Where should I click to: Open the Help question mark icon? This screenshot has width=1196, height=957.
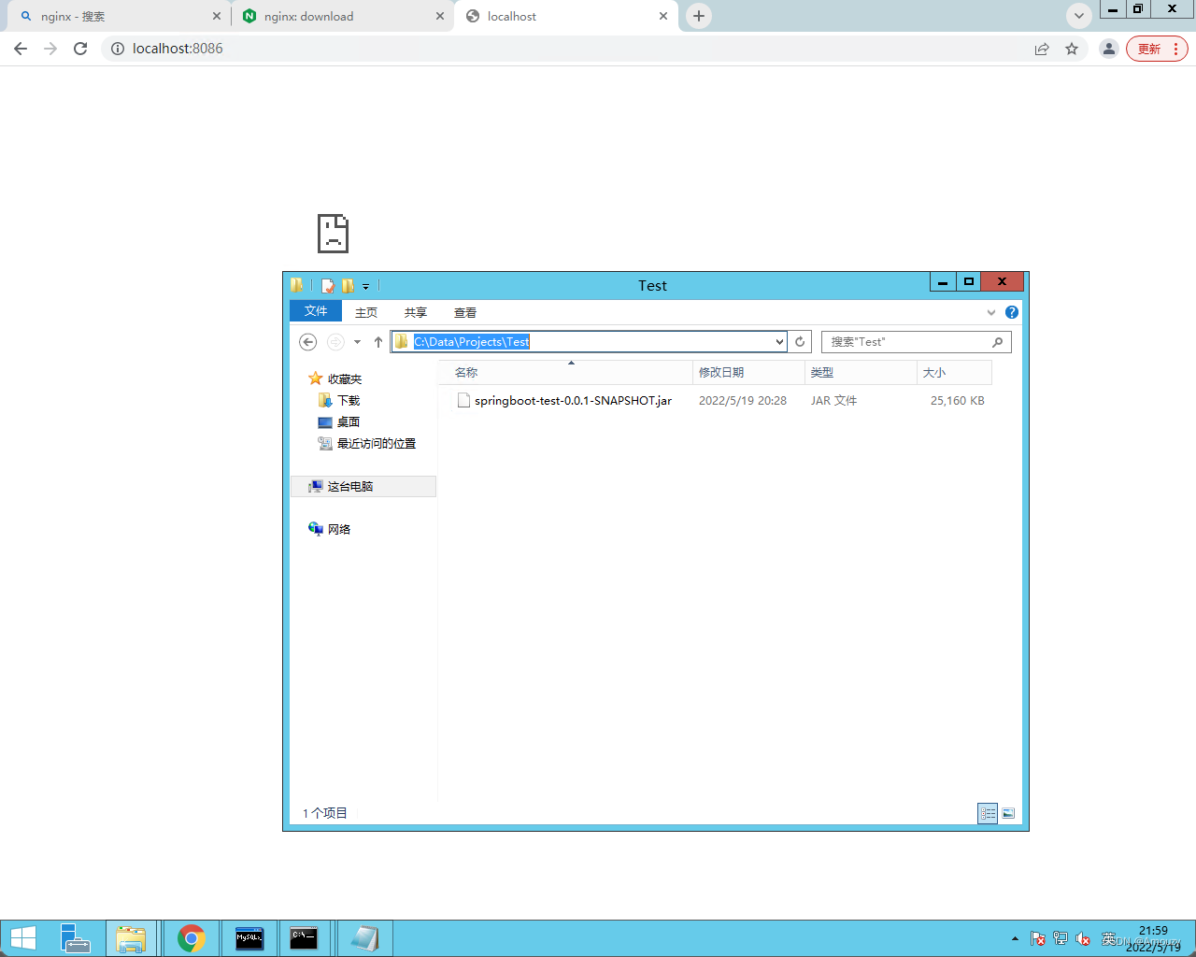(1012, 312)
